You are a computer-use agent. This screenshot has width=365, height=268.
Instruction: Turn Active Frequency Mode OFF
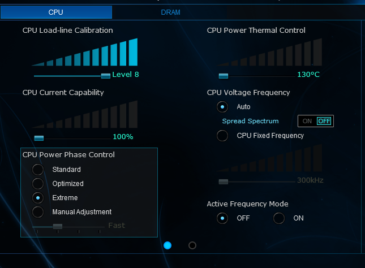[222, 218]
